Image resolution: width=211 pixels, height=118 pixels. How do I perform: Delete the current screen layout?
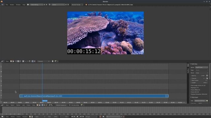point(46,5)
